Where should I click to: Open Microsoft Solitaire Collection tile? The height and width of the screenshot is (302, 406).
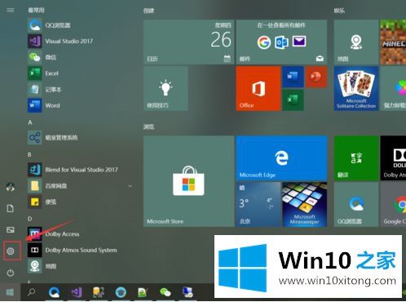pyautogui.click(x=356, y=88)
